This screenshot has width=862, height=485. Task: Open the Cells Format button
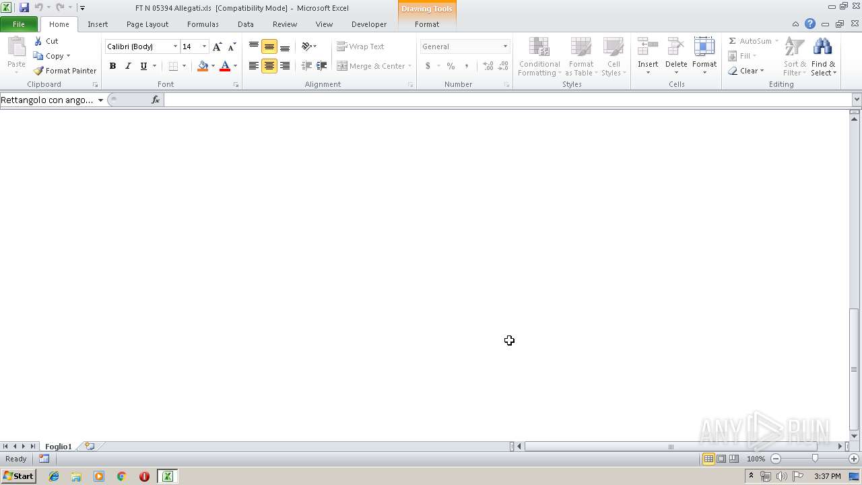pos(704,57)
